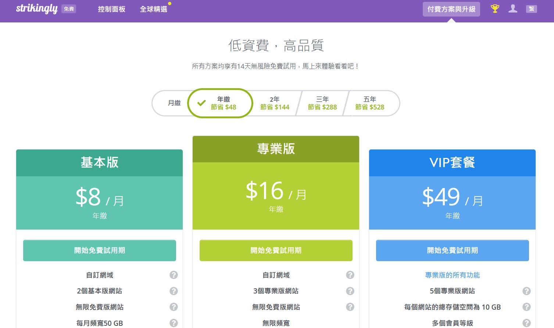Viewport: 554px width, 328px height.
Task: Click help icon next to 3個專業版網站
Action: point(350,291)
